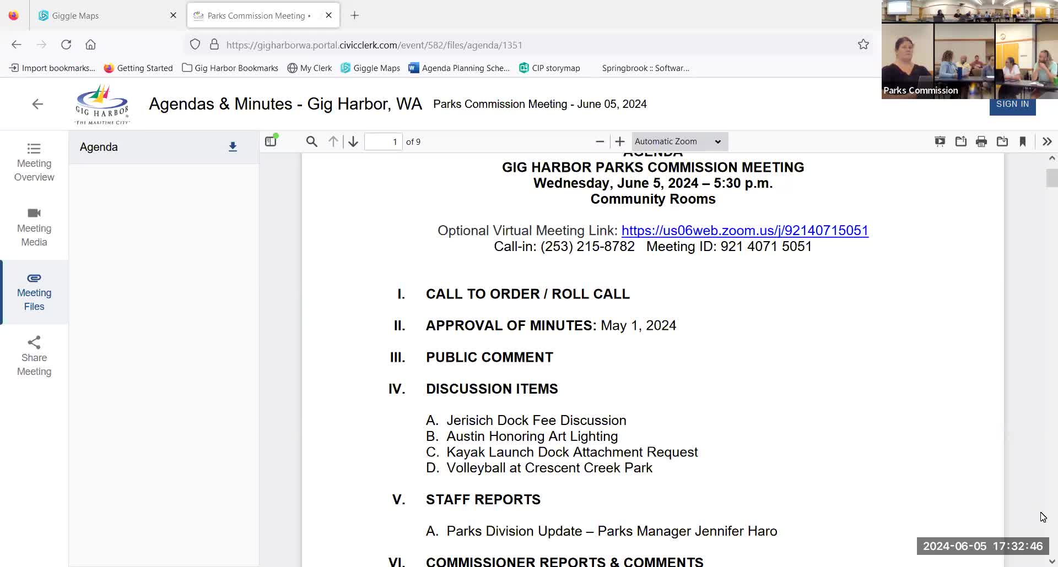Screen dimensions: 1058x567
Task: Open Share Meeting from the sidebar
Action: (34, 356)
